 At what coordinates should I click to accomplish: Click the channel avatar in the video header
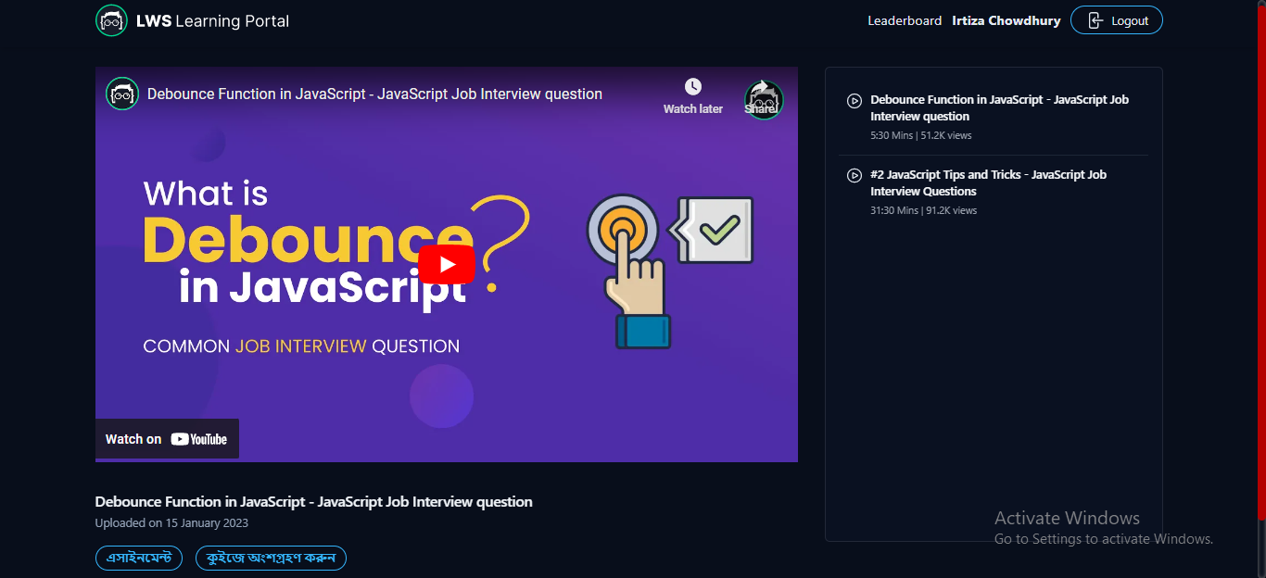tap(122, 94)
